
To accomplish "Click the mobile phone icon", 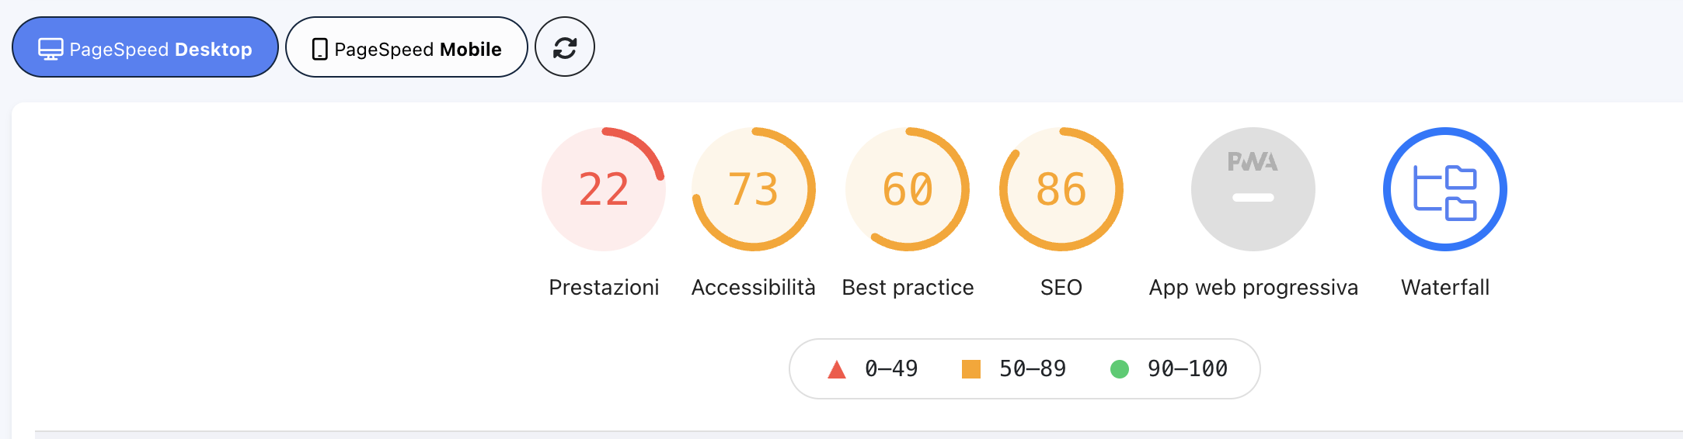I will tap(319, 49).
